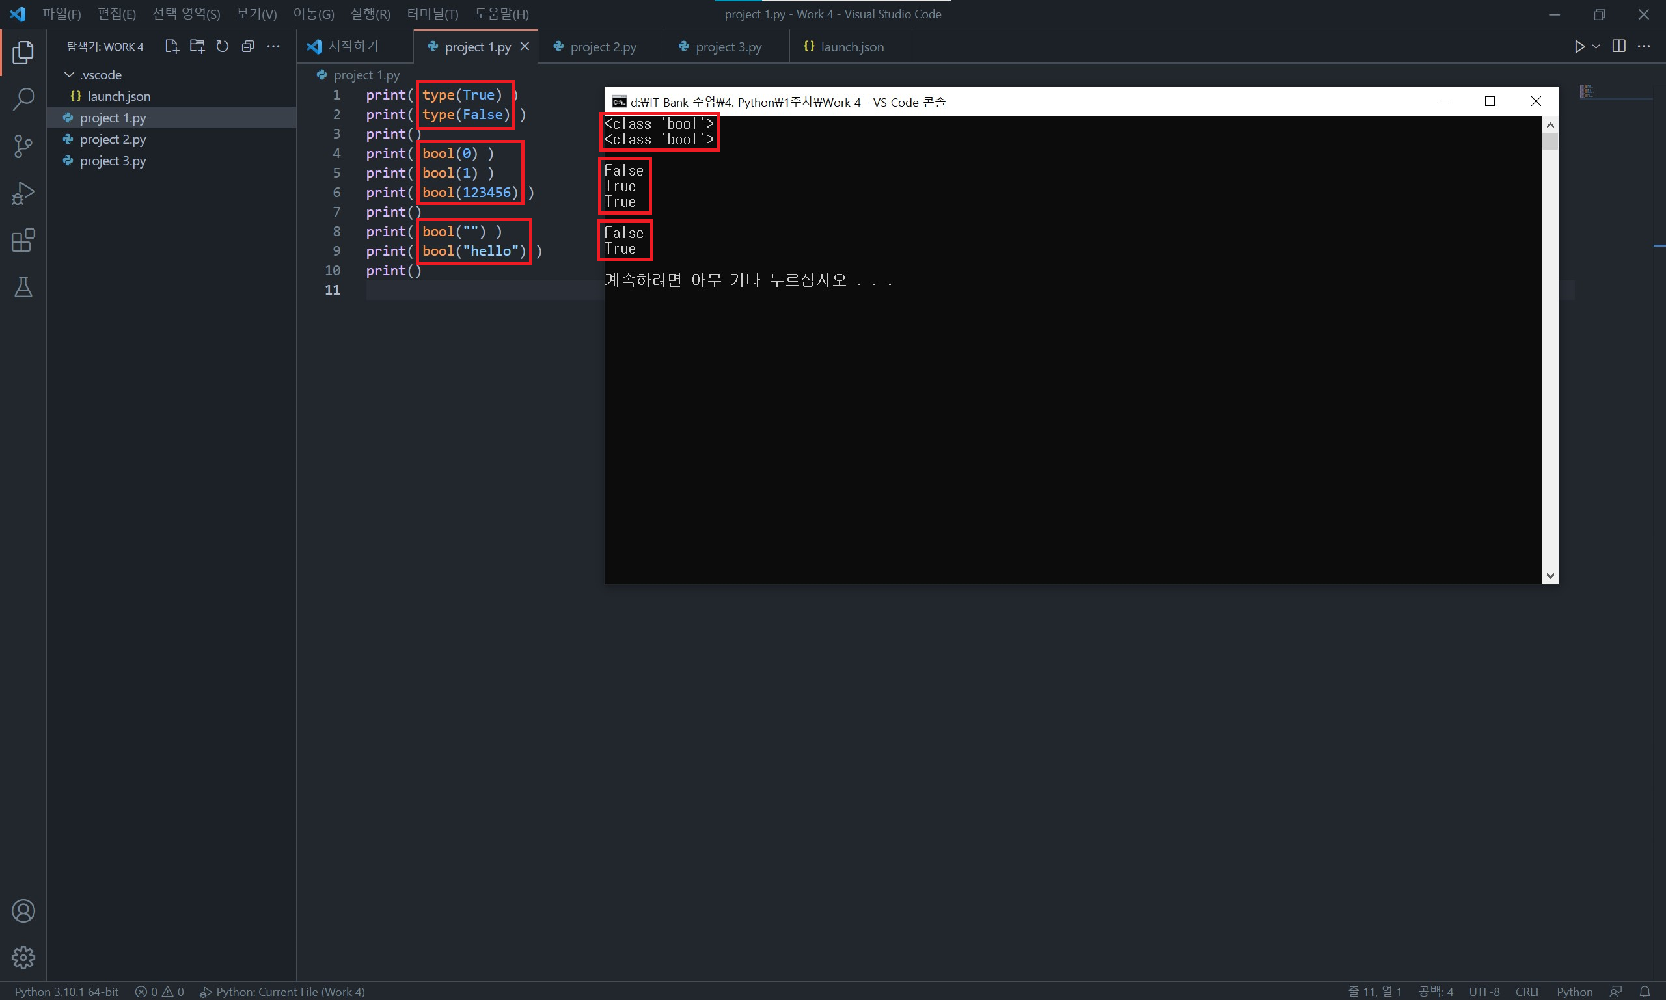The width and height of the screenshot is (1666, 1000).
Task: Open notifications bell in status bar
Action: click(1645, 992)
